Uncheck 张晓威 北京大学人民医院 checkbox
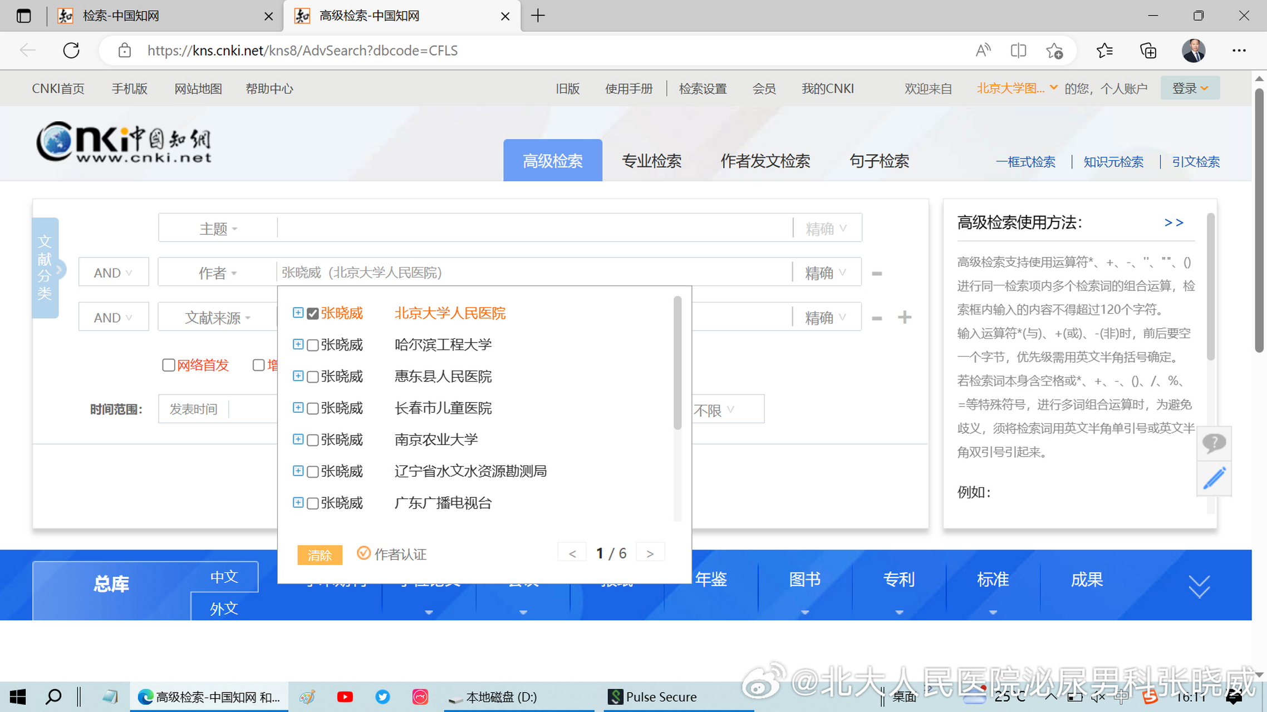1267x712 pixels. click(313, 314)
